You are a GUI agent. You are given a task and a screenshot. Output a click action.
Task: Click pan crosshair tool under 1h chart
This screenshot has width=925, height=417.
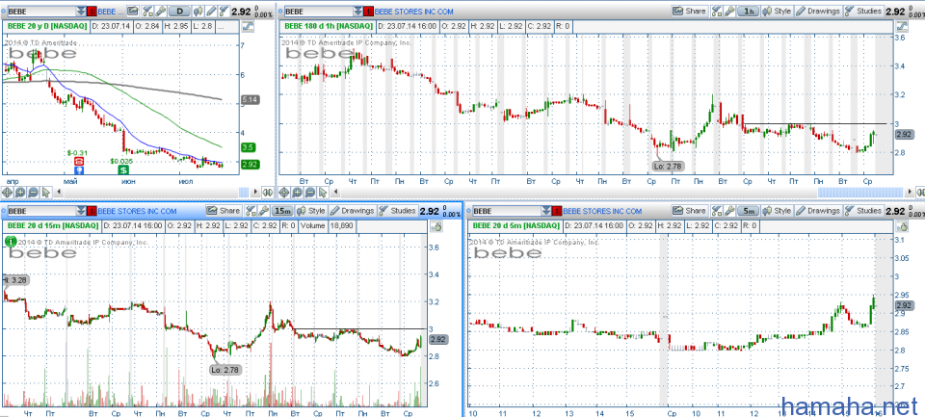click(283, 193)
